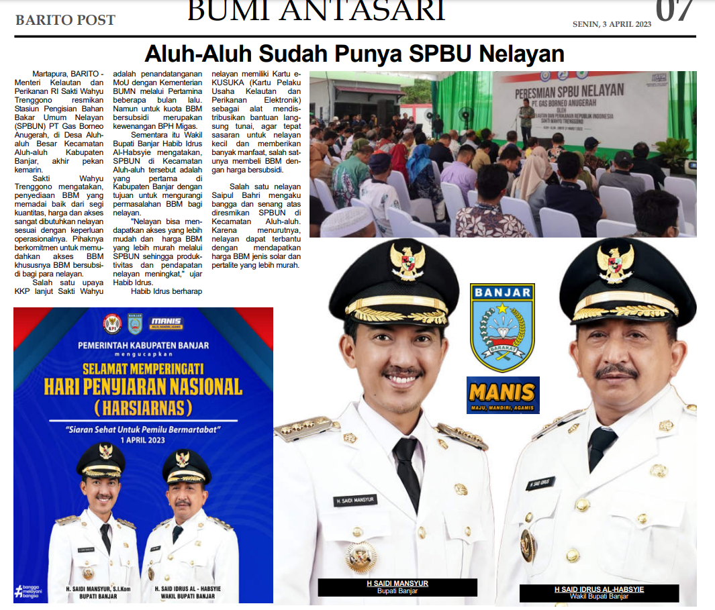Click the large Banjar coat of arms emblem

(x=502, y=327)
